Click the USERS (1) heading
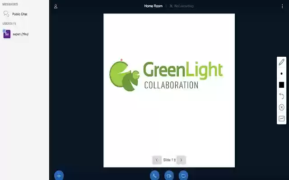 point(9,23)
